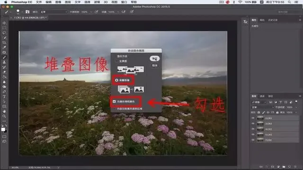Cancel the auto-blend layers dialog
Screen dimensions: 303x170
point(155,66)
